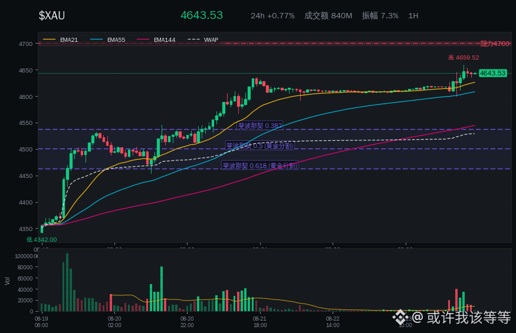The height and width of the screenshot is (333, 516).
Task: Click the 振幅 7.3% amplitude label
Action: 380,16
